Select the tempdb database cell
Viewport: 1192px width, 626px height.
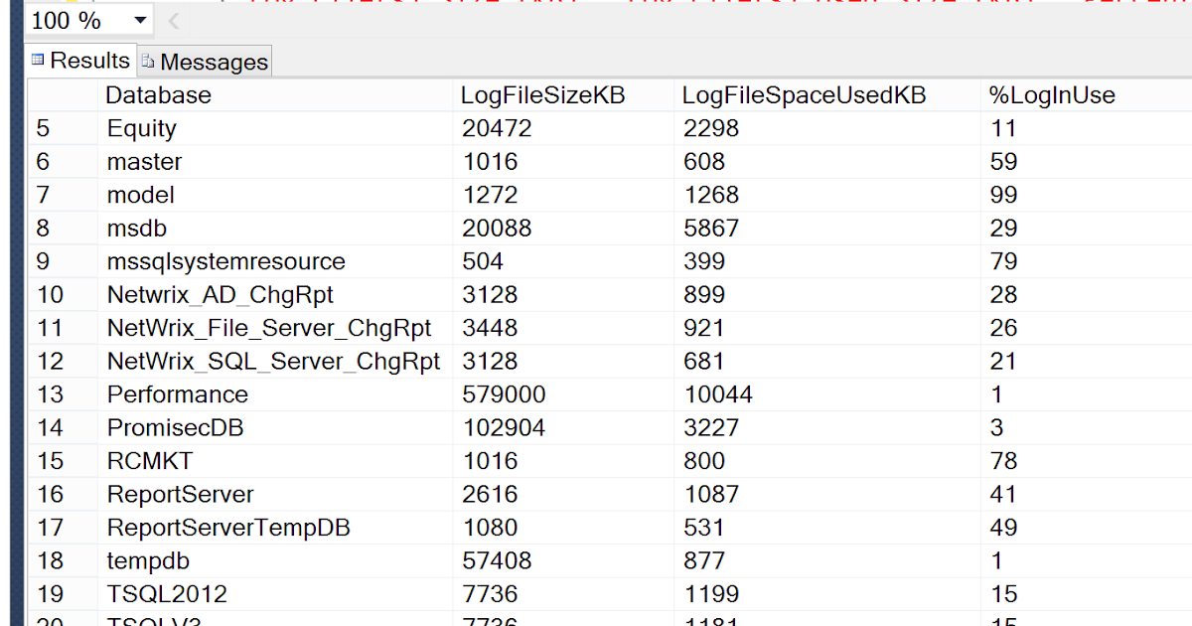148,560
